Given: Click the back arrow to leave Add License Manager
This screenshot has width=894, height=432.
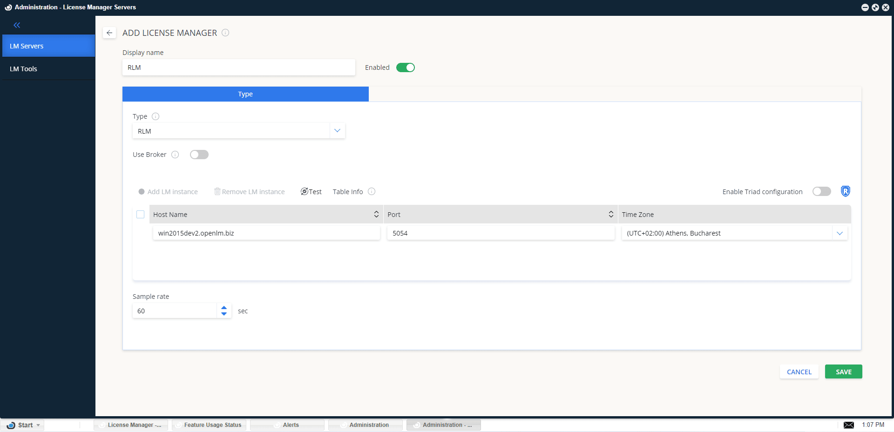Looking at the screenshot, I should point(109,33).
